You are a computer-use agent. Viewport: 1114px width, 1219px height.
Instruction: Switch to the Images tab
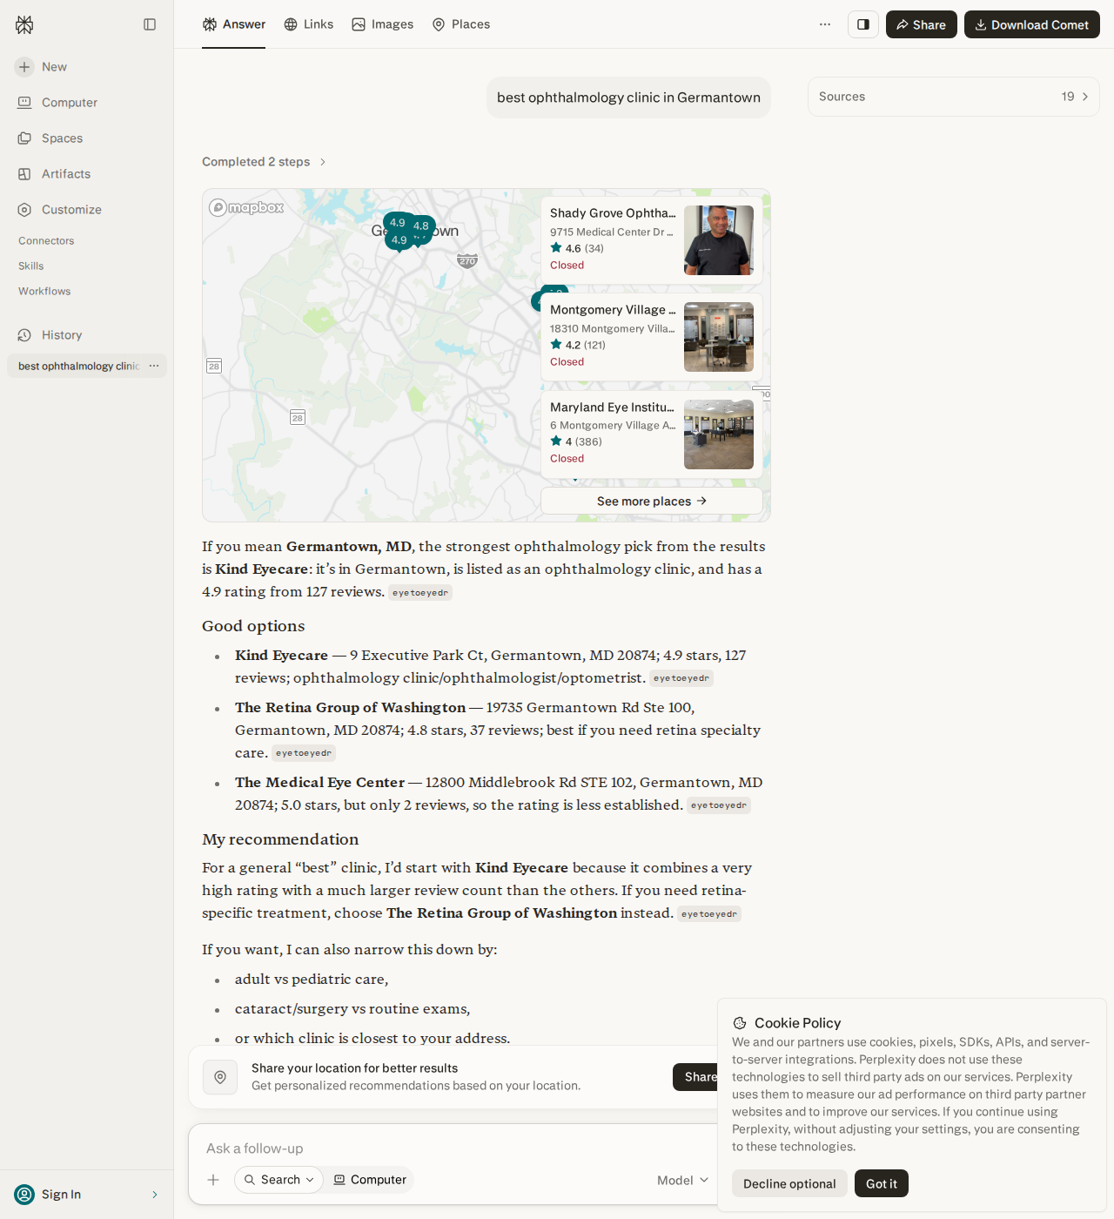tap(383, 24)
